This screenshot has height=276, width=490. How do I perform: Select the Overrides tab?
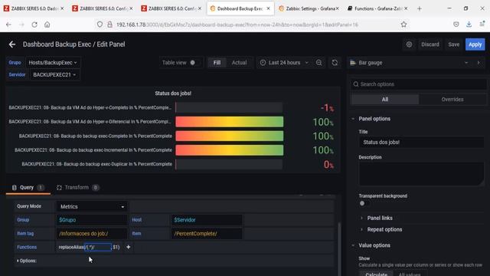click(x=452, y=99)
